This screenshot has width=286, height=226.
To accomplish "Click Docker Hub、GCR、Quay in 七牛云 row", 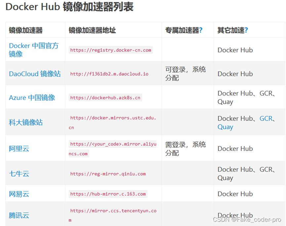I will click(x=246, y=174).
